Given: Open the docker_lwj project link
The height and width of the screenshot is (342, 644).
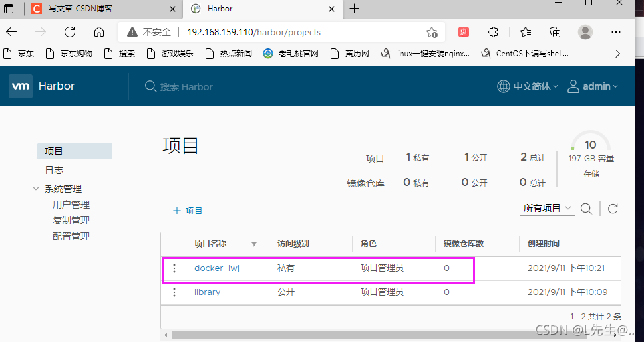Looking at the screenshot, I should [217, 268].
